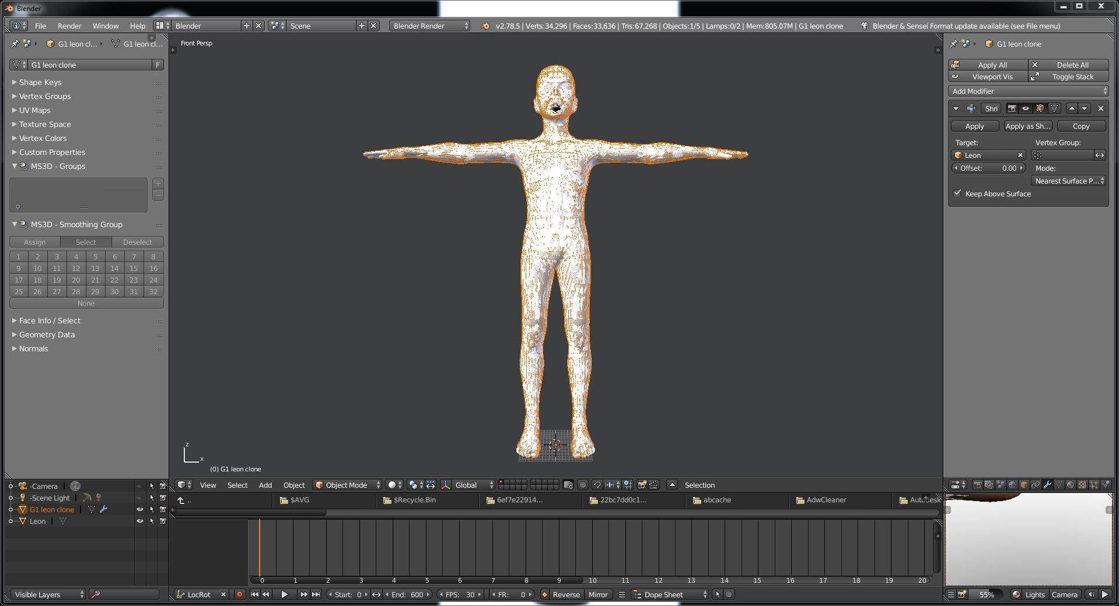
Task: Expand the UV Maps panel
Action: (34, 110)
